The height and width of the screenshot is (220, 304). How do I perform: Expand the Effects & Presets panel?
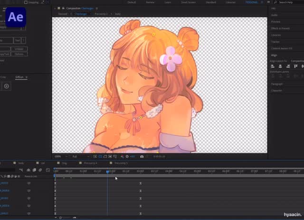point(280,28)
